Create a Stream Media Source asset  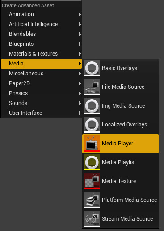(120, 219)
